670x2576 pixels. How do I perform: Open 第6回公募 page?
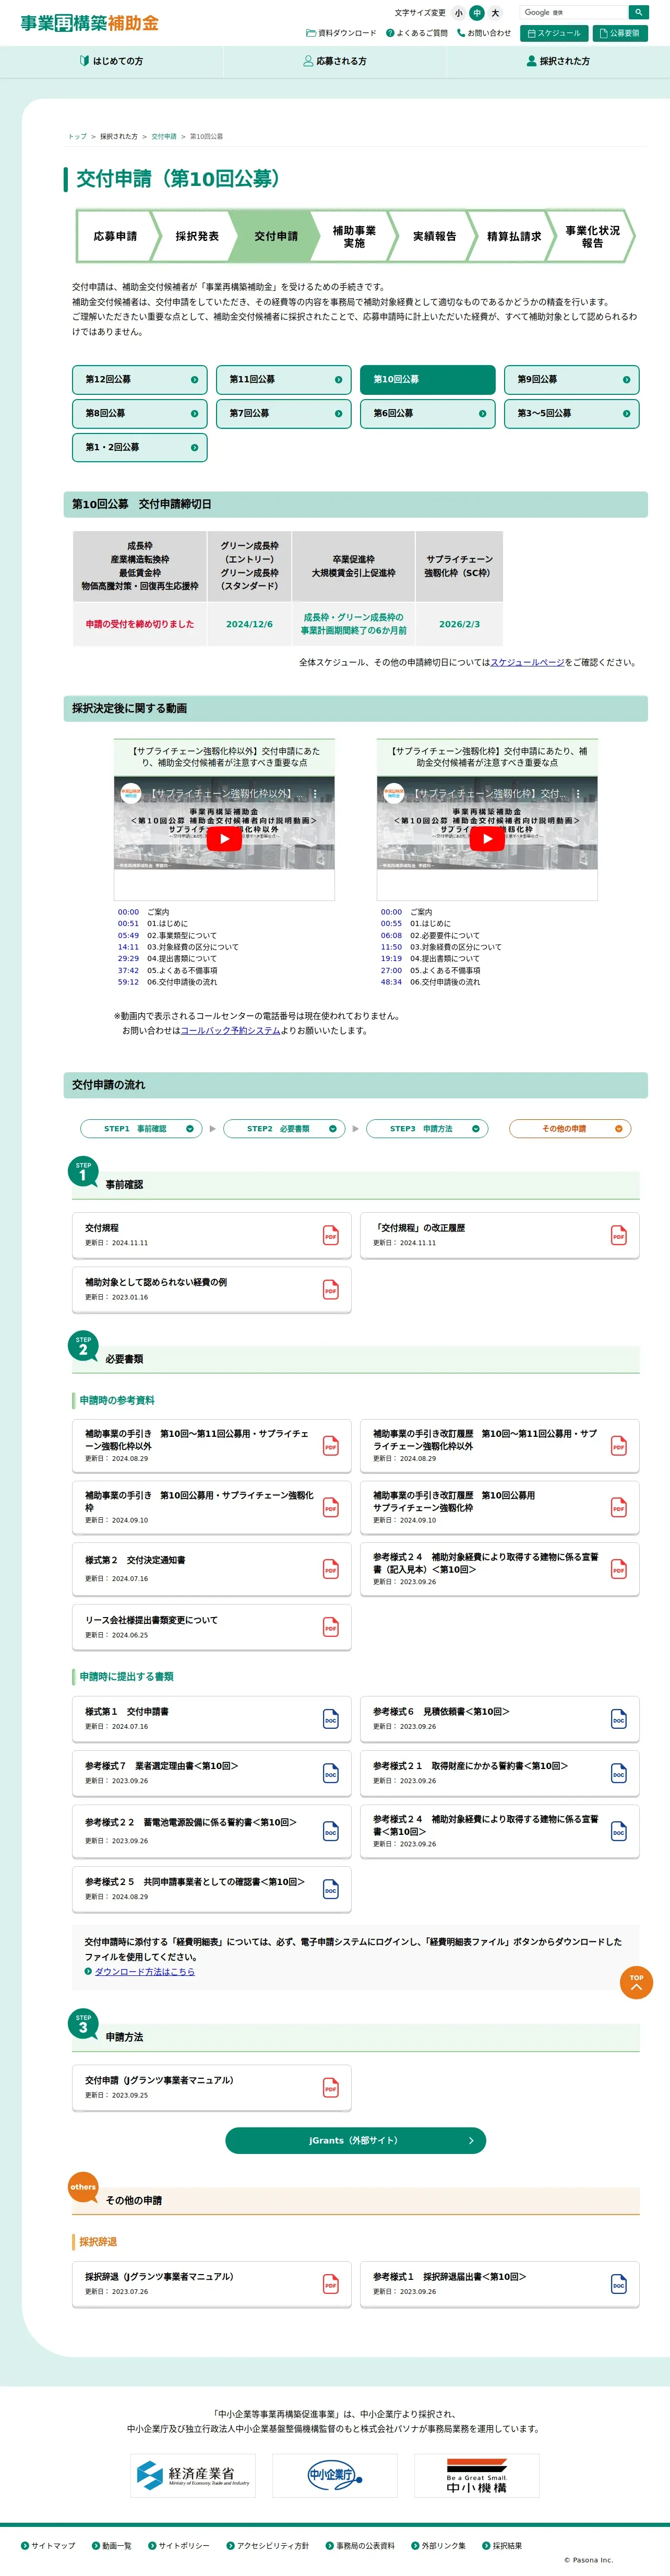coord(427,414)
